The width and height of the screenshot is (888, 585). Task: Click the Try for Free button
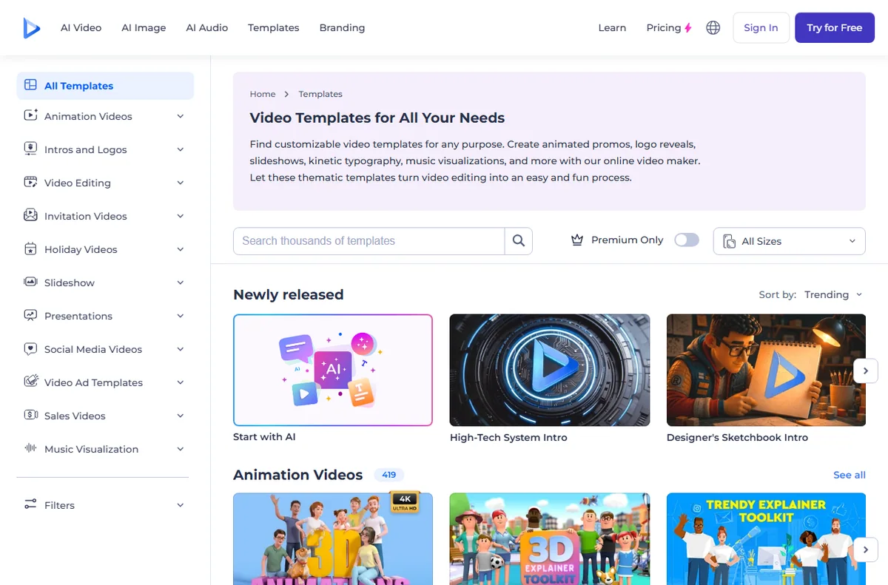pos(835,27)
